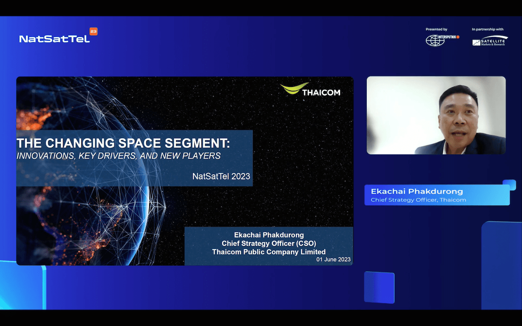522x326 pixels.
Task: Click the Thaicom logo on the slide
Action: pos(310,89)
